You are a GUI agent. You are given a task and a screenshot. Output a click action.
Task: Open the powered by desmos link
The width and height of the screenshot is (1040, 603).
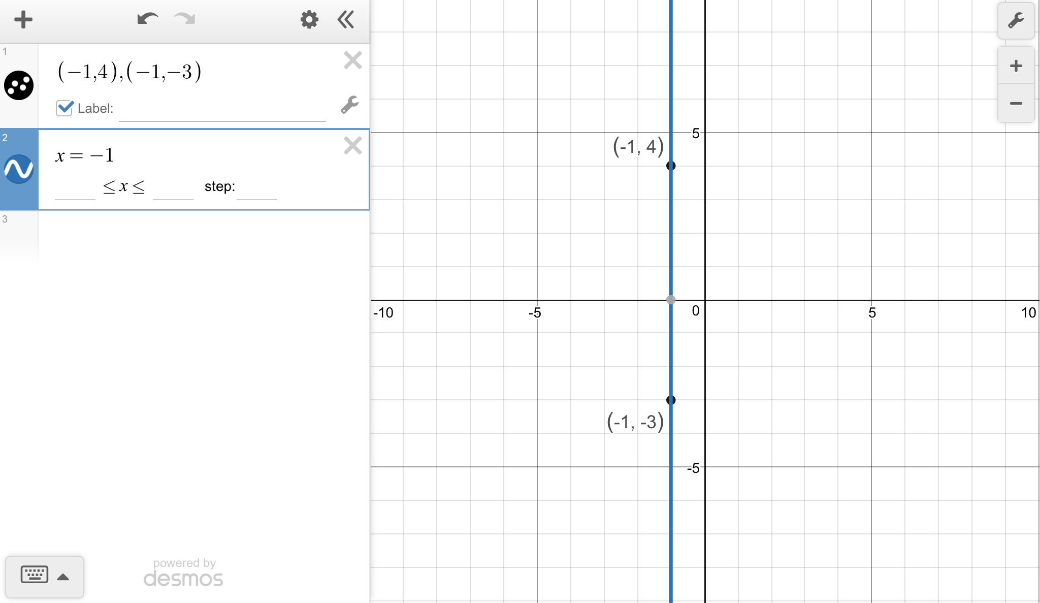(x=183, y=573)
